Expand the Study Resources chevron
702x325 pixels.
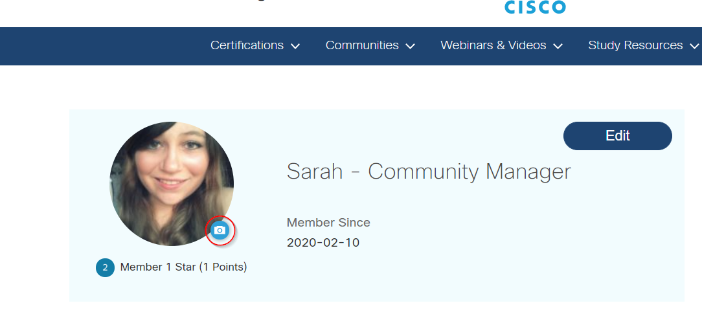[694, 47]
